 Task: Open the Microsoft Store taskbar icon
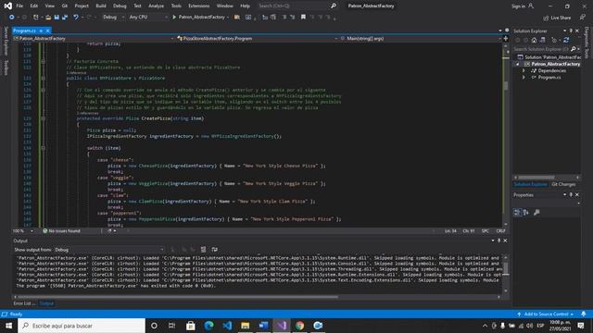point(191,326)
